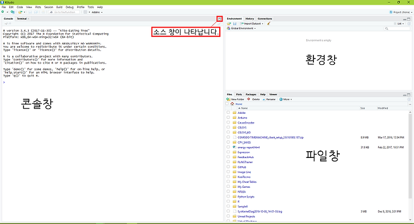The width and height of the screenshot is (414, 224).
Task: Click the Adobe folder icon
Action: tap(235, 113)
